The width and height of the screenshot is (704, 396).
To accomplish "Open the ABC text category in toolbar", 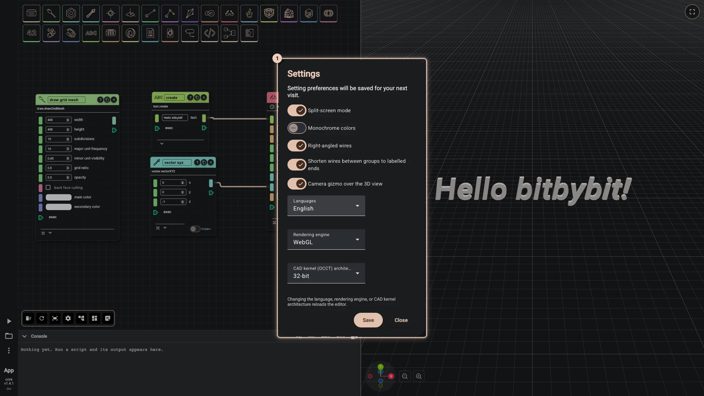I will [x=91, y=33].
